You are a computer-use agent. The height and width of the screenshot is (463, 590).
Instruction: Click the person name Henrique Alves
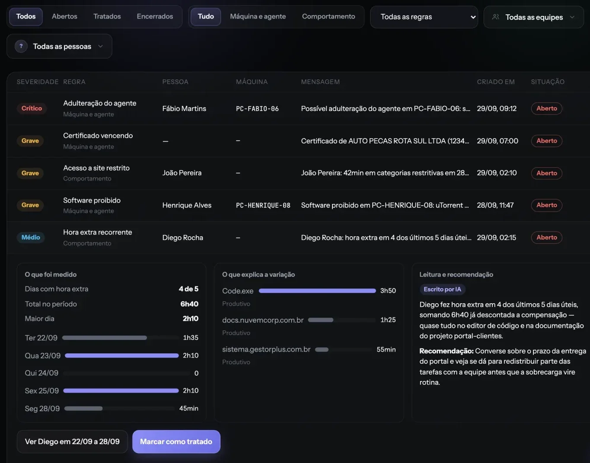(x=187, y=205)
